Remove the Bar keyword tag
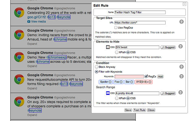The image size is (194, 121). (132, 82)
